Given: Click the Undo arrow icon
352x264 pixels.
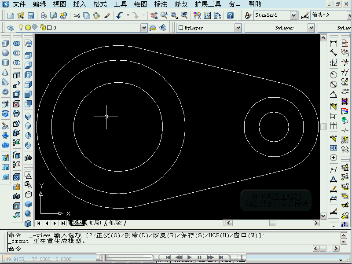Looking at the screenshot, I should [x=120, y=15].
